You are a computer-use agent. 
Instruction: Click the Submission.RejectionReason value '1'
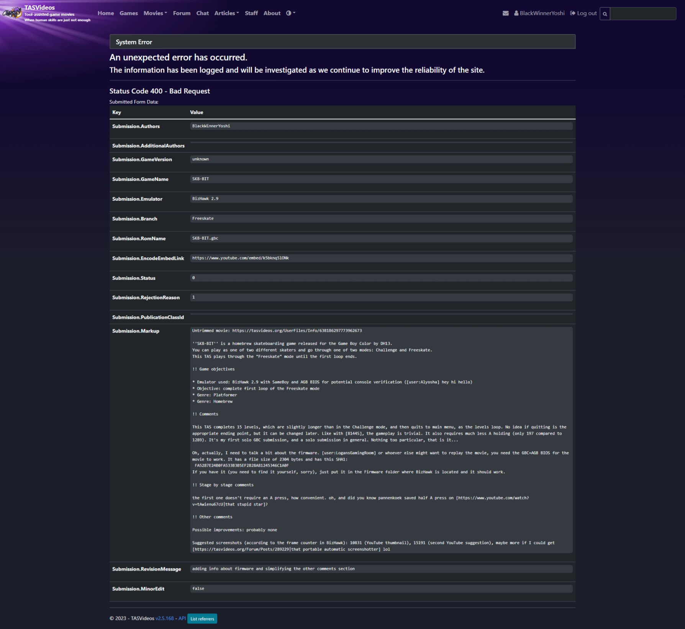[193, 297]
